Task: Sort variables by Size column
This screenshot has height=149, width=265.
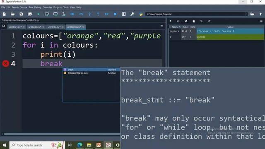Action: tap(193, 27)
